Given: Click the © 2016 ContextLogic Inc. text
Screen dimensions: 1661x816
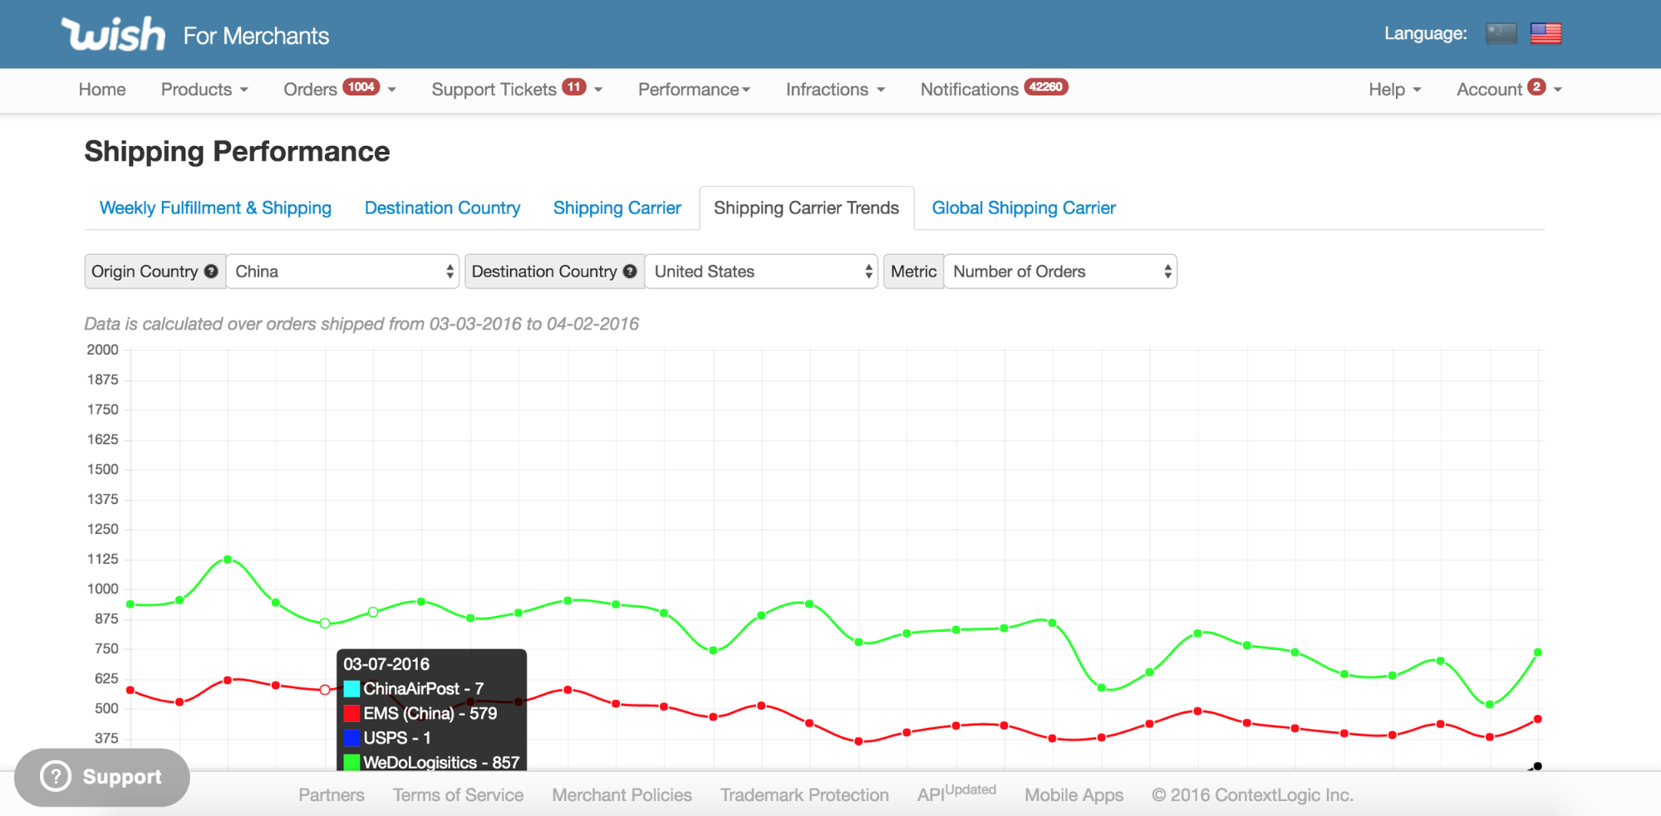Looking at the screenshot, I should tap(1252, 795).
